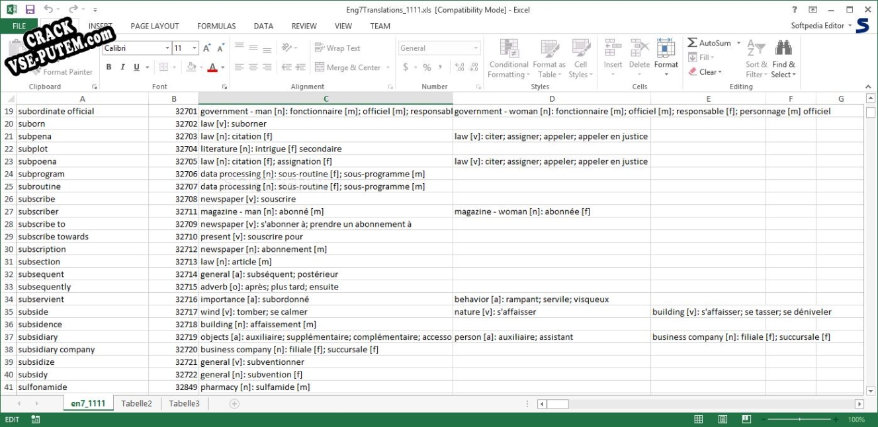Open the font name dropdown showing Calibri
Viewport: 878px width, 427px height.
pyautogui.click(x=167, y=48)
